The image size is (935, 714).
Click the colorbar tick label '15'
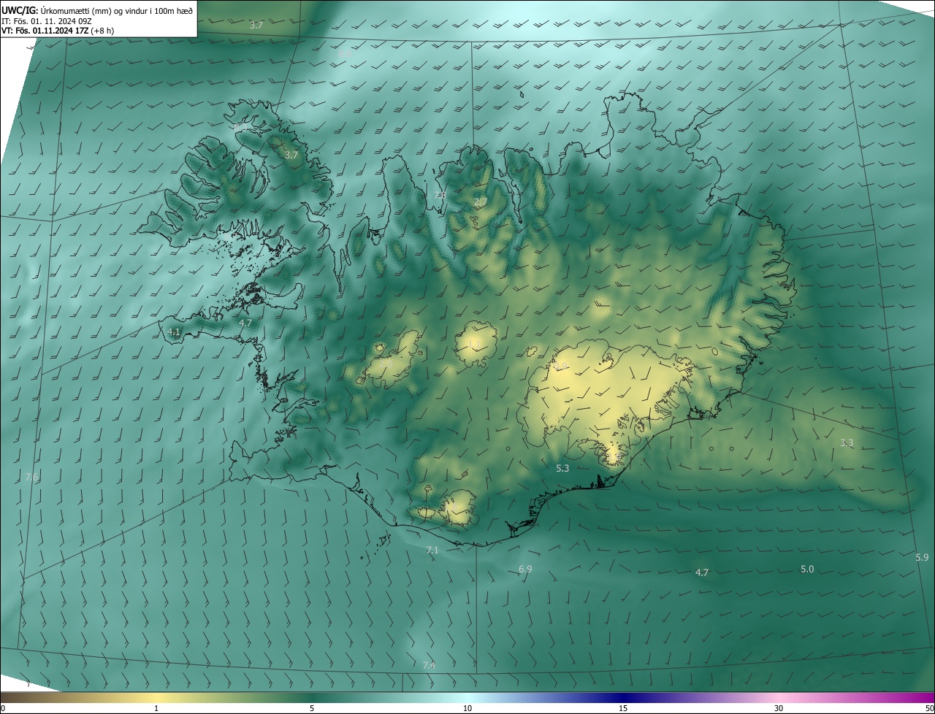click(x=623, y=708)
